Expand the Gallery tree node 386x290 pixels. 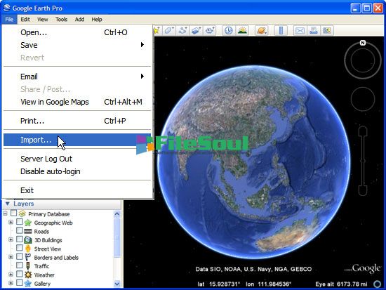(11, 283)
